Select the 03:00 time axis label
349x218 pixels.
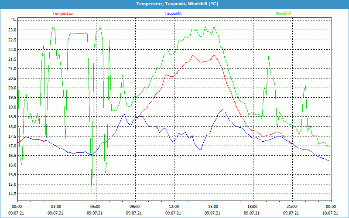pyautogui.click(x=56, y=207)
